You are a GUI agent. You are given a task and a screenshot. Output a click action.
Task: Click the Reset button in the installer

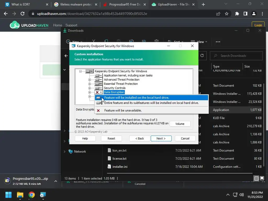click(111, 138)
